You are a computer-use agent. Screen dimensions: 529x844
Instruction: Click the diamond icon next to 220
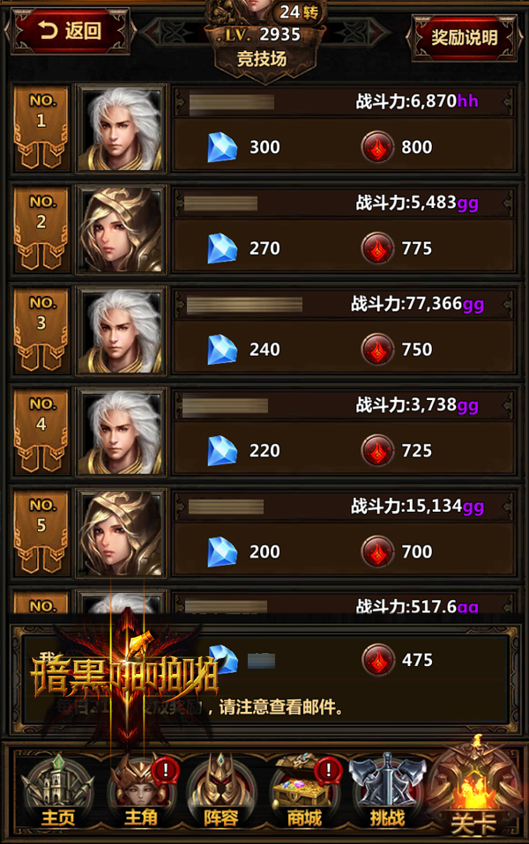tap(222, 450)
